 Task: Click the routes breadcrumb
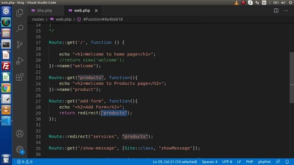[38, 19]
